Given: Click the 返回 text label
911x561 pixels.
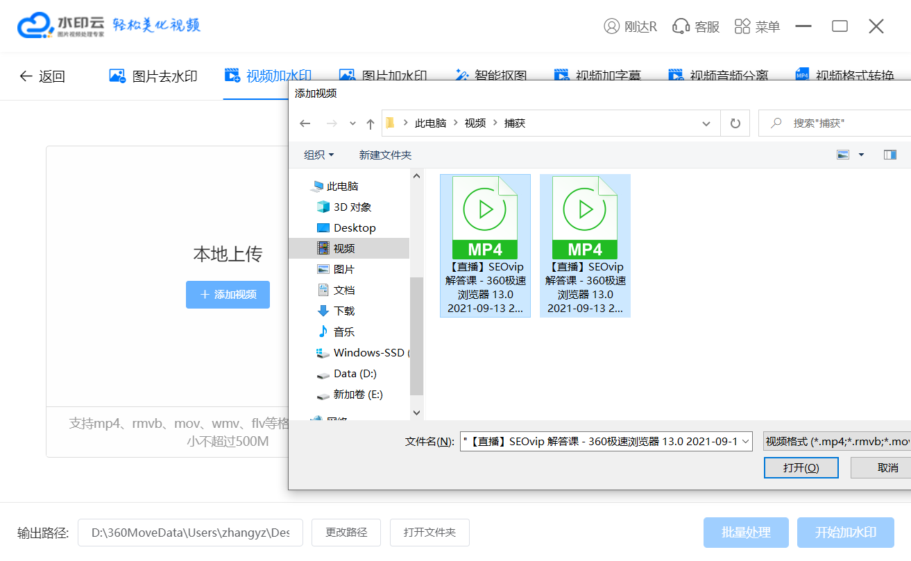Looking at the screenshot, I should pos(52,76).
